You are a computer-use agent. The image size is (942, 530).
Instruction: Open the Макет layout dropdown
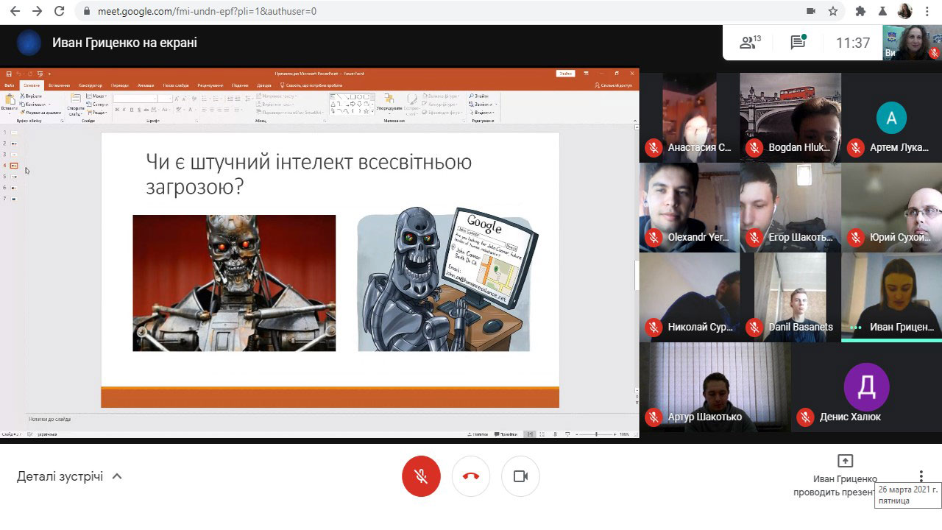pyautogui.click(x=97, y=96)
